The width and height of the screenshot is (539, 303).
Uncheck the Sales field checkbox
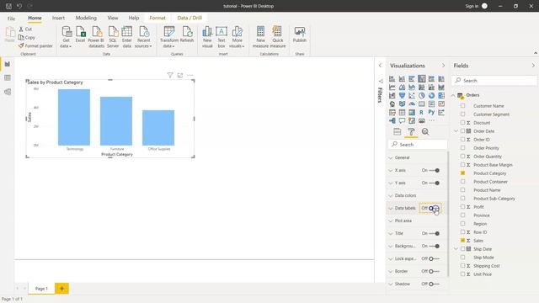tap(462, 241)
